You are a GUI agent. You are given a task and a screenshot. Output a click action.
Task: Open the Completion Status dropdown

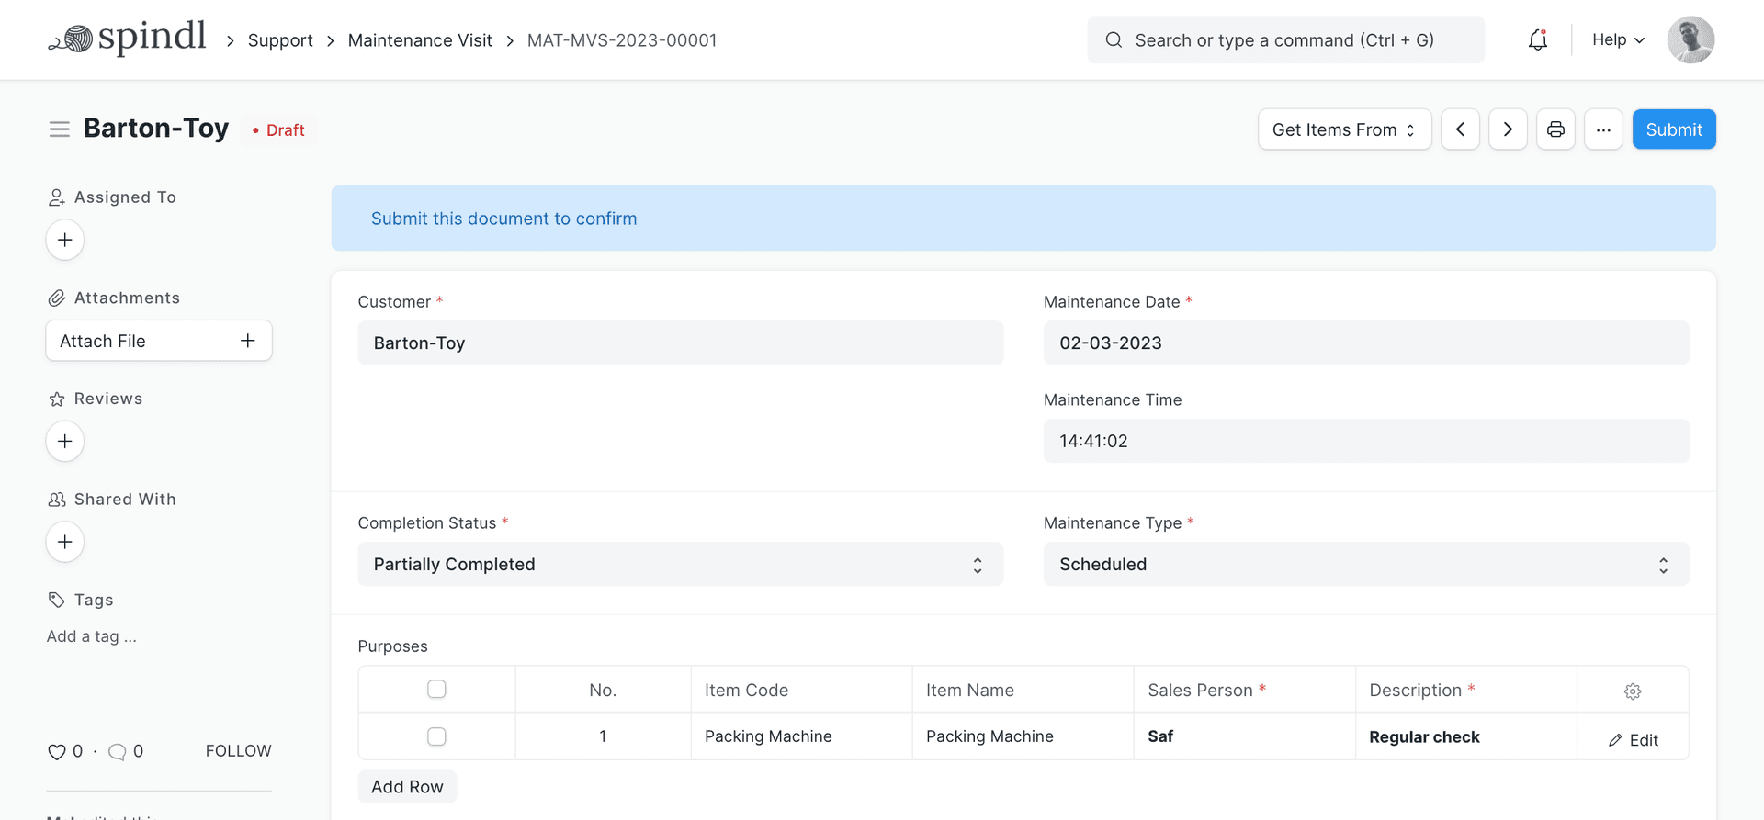point(680,565)
